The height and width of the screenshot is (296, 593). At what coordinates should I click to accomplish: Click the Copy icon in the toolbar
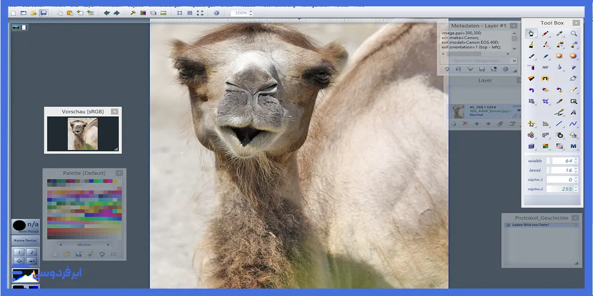[60, 13]
